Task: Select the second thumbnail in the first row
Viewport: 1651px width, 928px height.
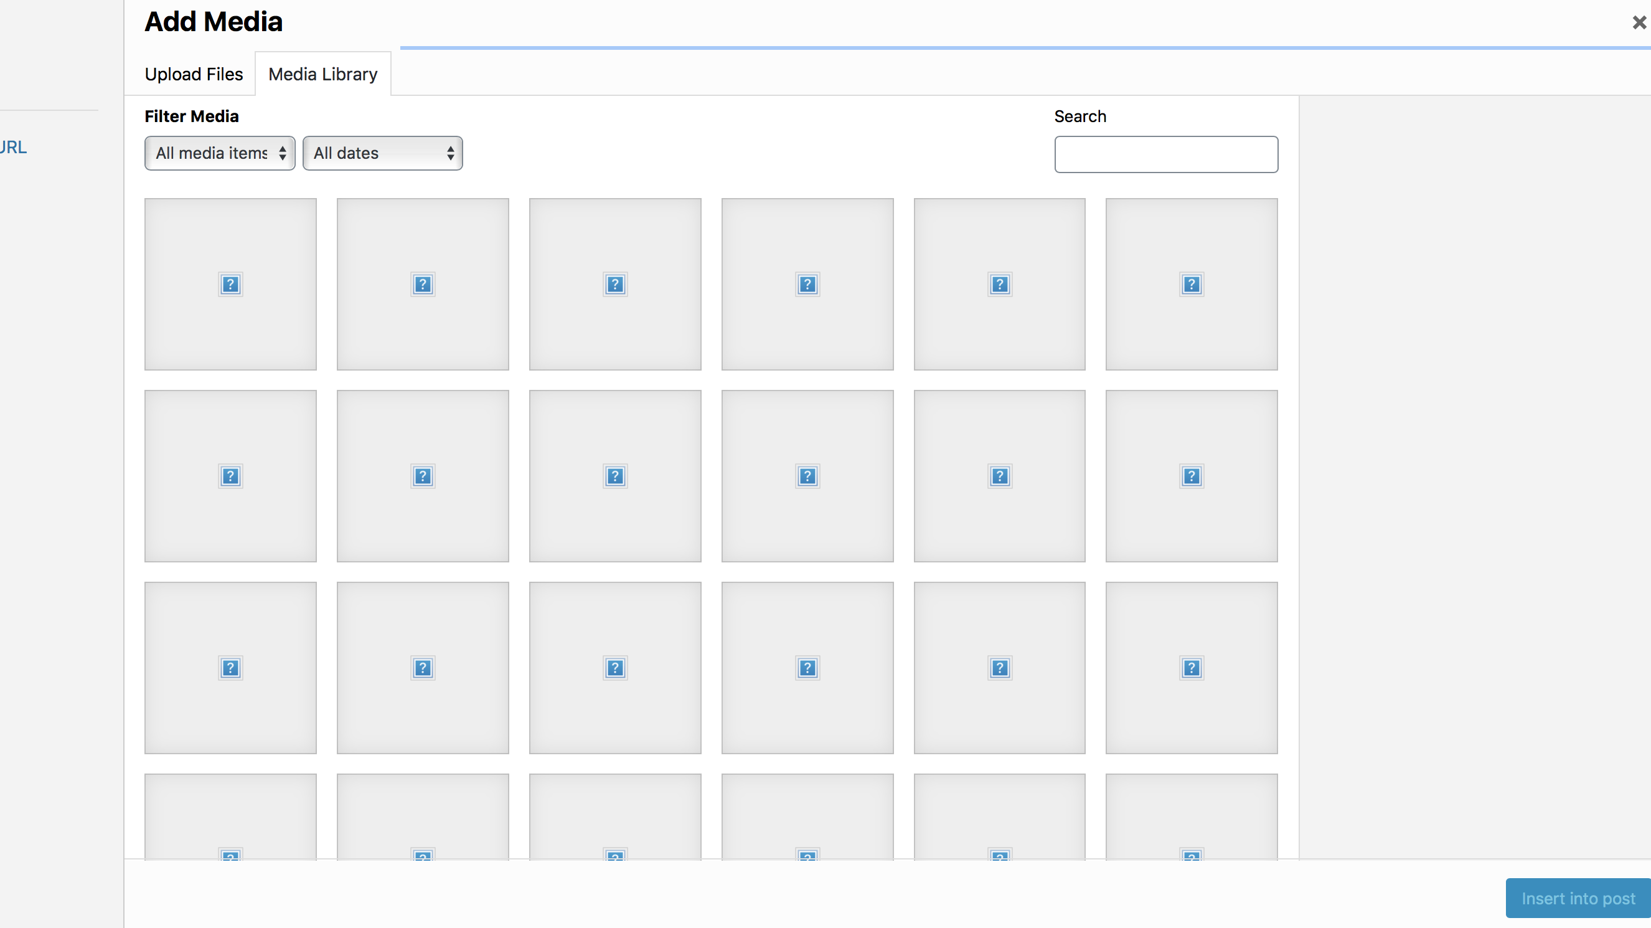Action: tap(423, 284)
